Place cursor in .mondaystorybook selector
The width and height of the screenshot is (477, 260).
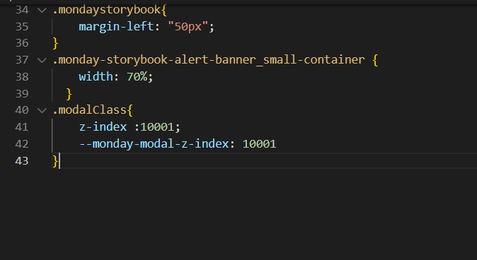click(x=106, y=10)
